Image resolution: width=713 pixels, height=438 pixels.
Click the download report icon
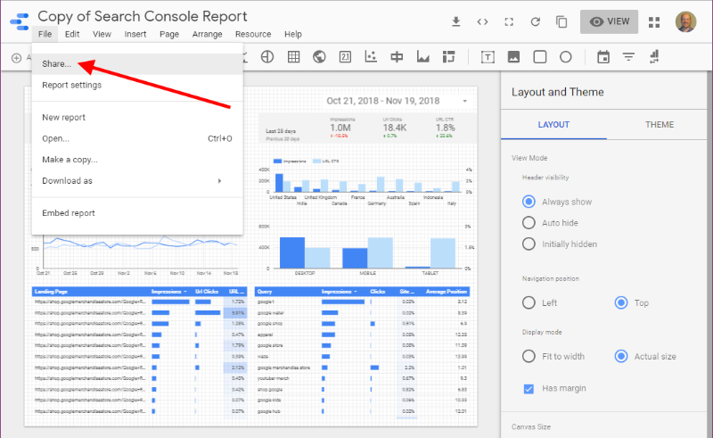coord(456,21)
